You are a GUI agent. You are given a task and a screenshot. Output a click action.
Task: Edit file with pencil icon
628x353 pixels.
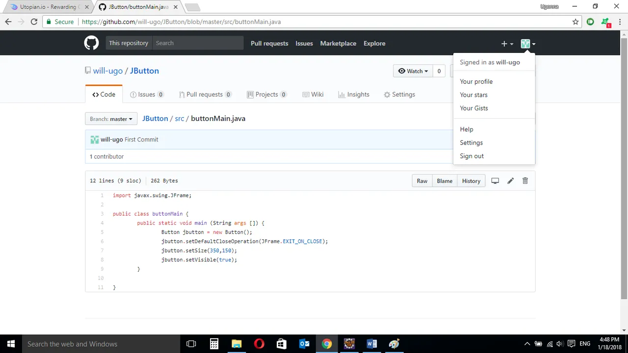[510, 181]
